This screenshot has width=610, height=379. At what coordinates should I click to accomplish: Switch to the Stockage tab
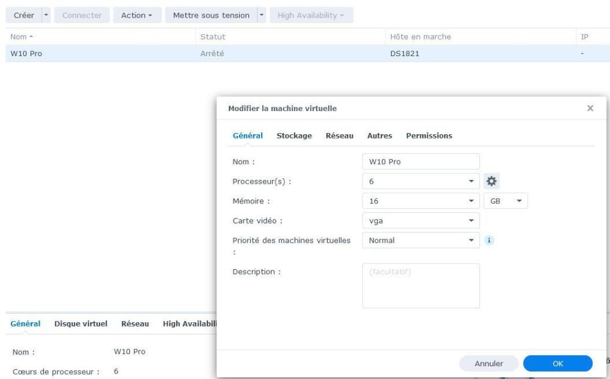pyautogui.click(x=294, y=136)
